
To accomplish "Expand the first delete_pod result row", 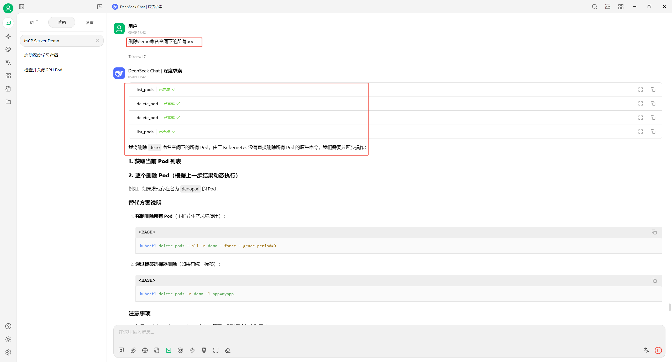I will 147,104.
